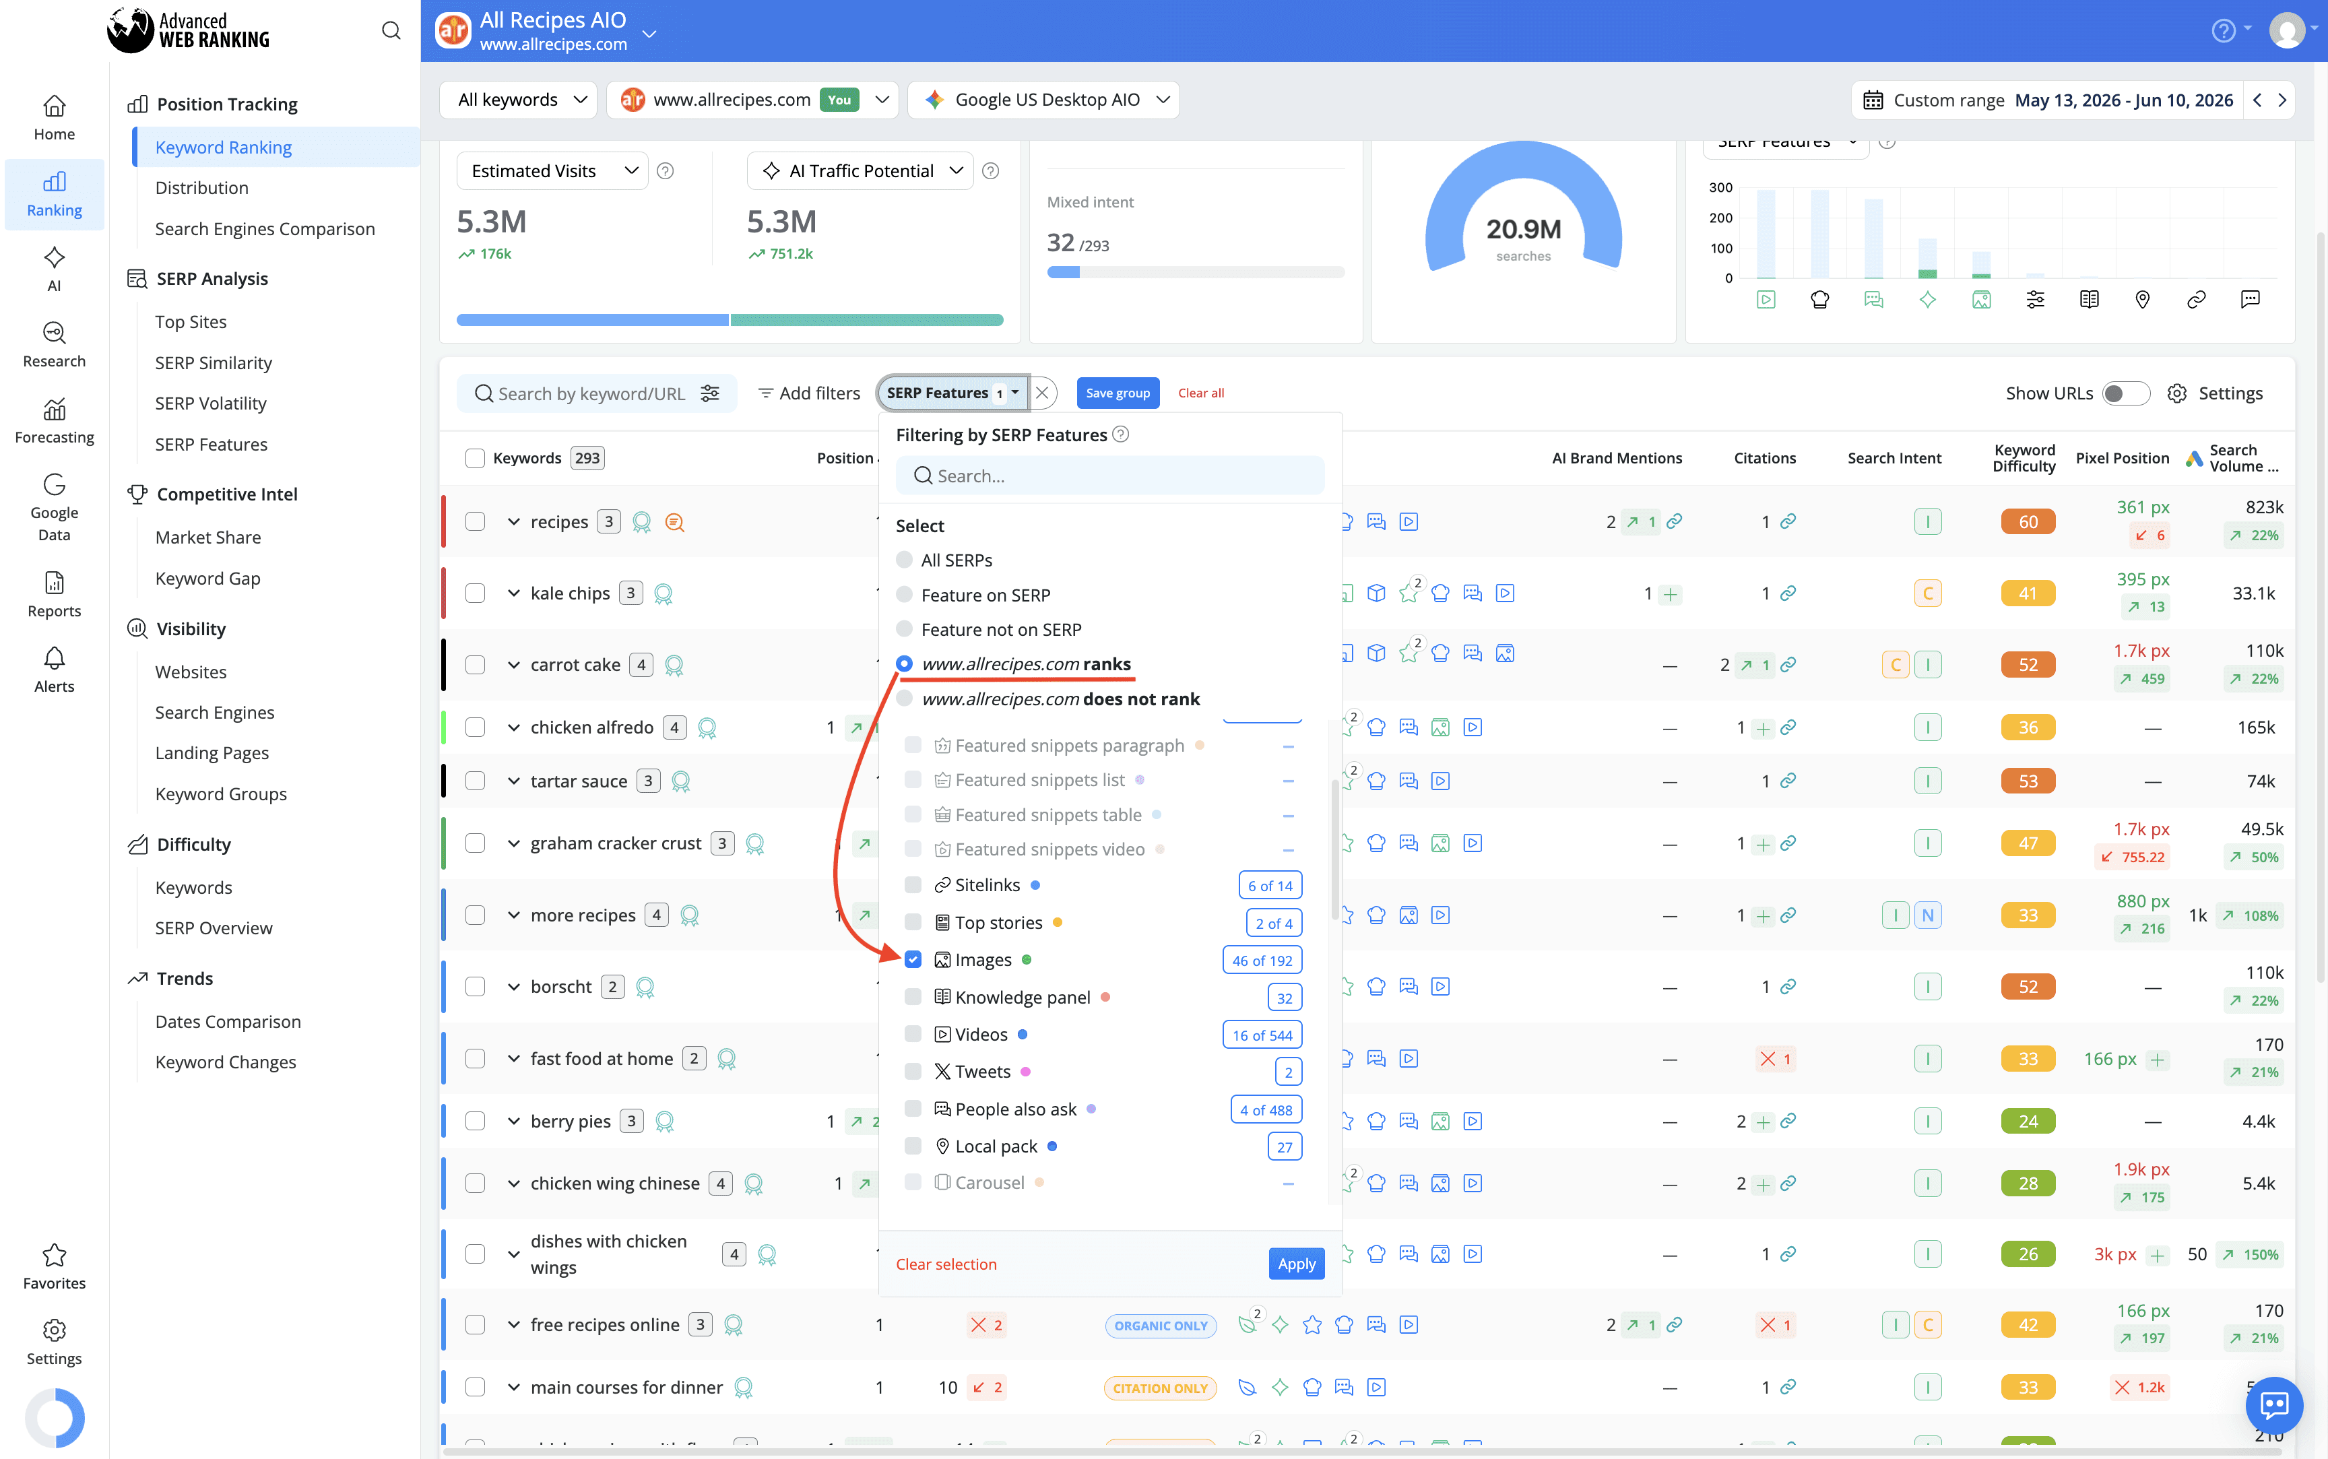
Task: Open the live chat widget
Action: pos(2274,1405)
